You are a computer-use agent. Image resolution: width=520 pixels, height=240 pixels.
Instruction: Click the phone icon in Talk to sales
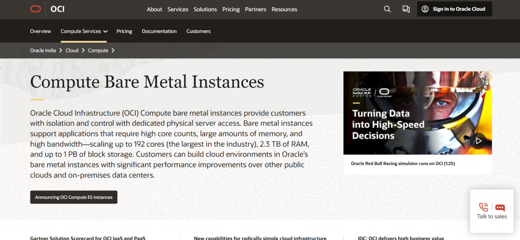[483, 208]
